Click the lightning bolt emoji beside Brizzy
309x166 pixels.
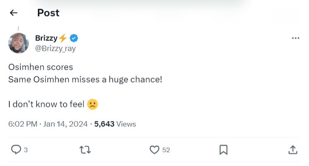point(63,38)
